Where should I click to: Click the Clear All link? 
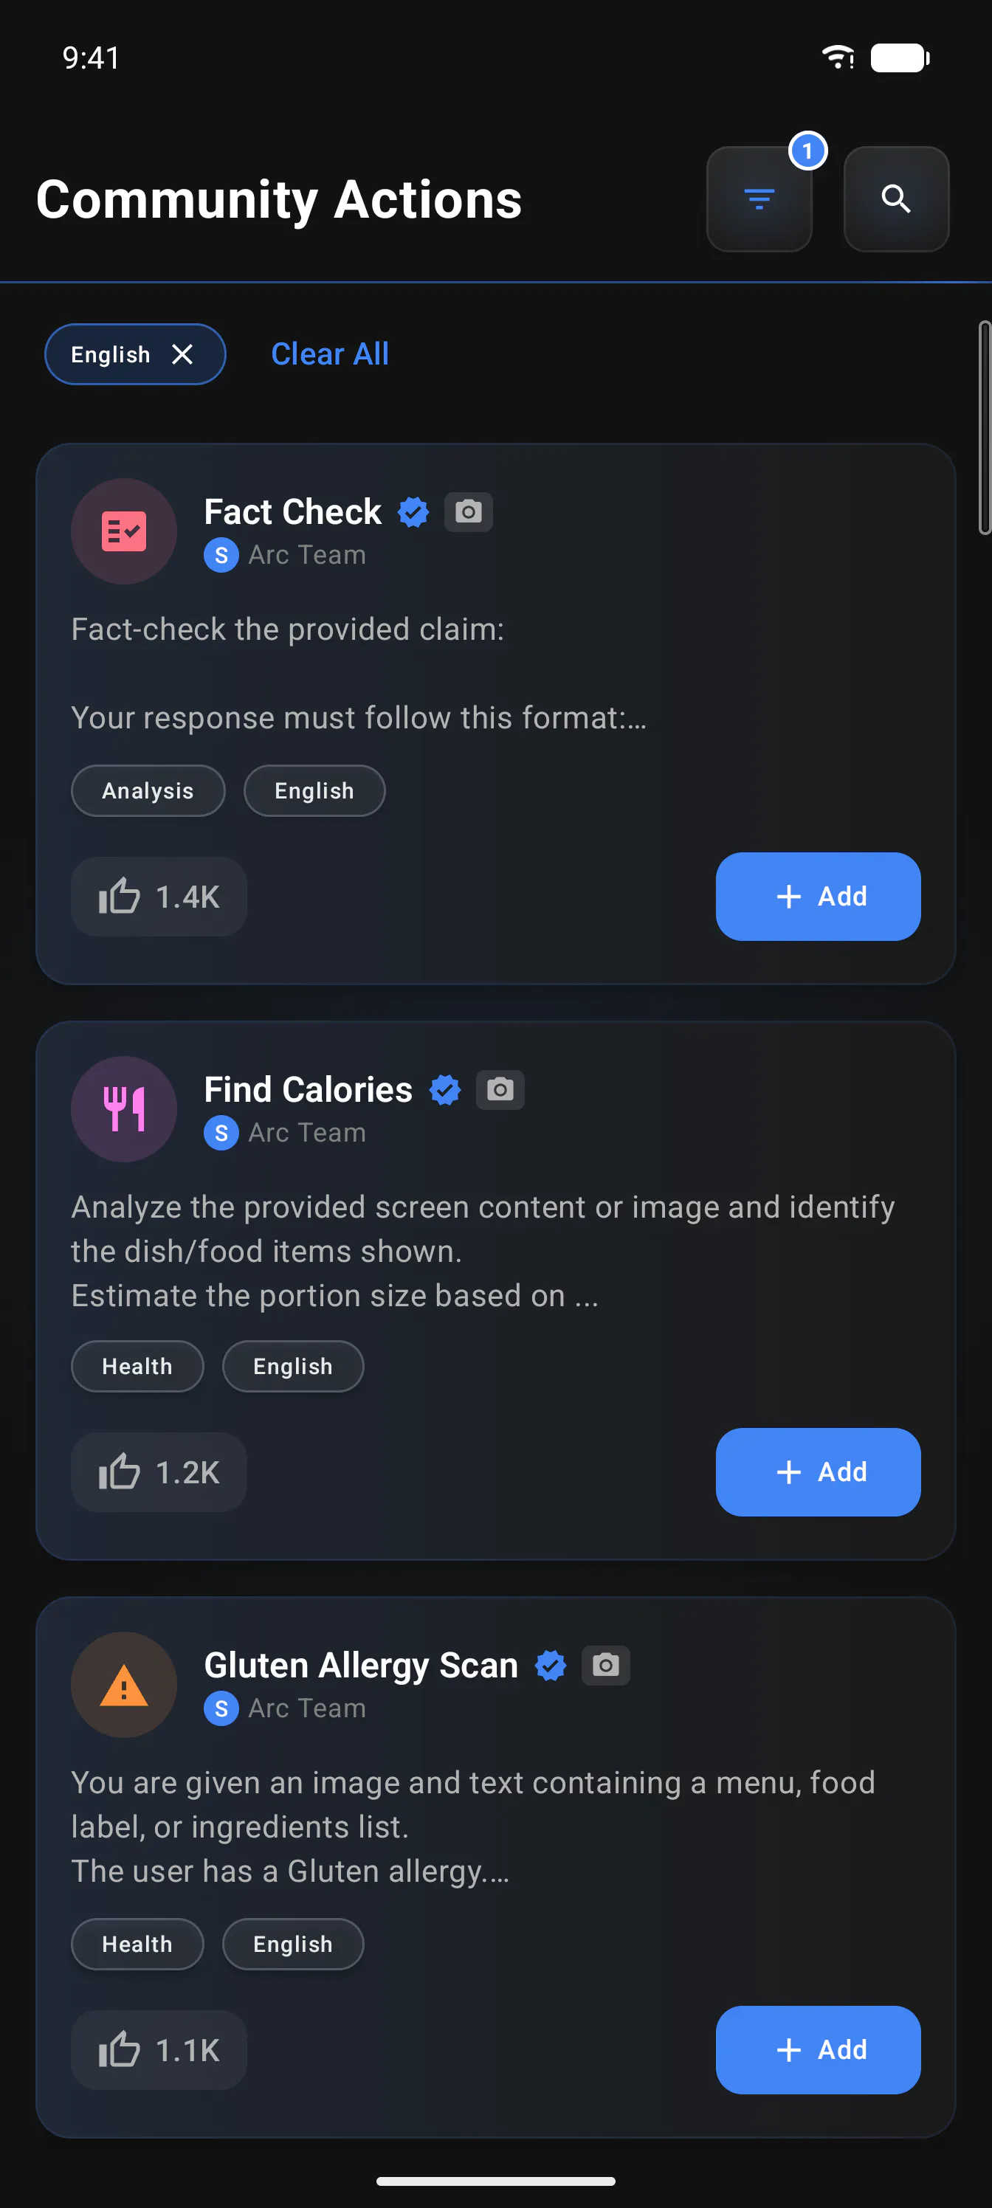330,354
